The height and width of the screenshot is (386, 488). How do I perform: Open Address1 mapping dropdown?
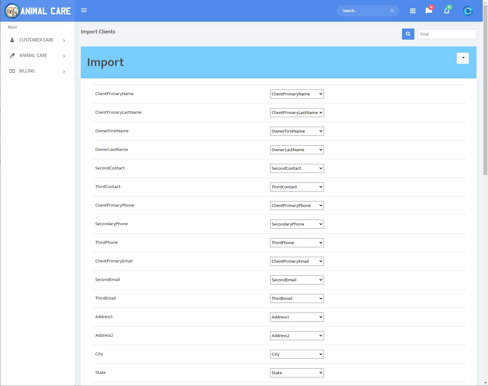coord(297,317)
